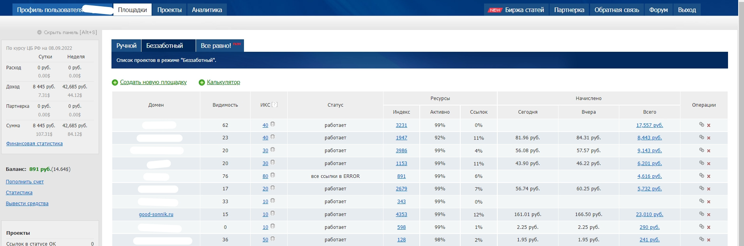Switch to the Ручной mode tab

pos(126,46)
